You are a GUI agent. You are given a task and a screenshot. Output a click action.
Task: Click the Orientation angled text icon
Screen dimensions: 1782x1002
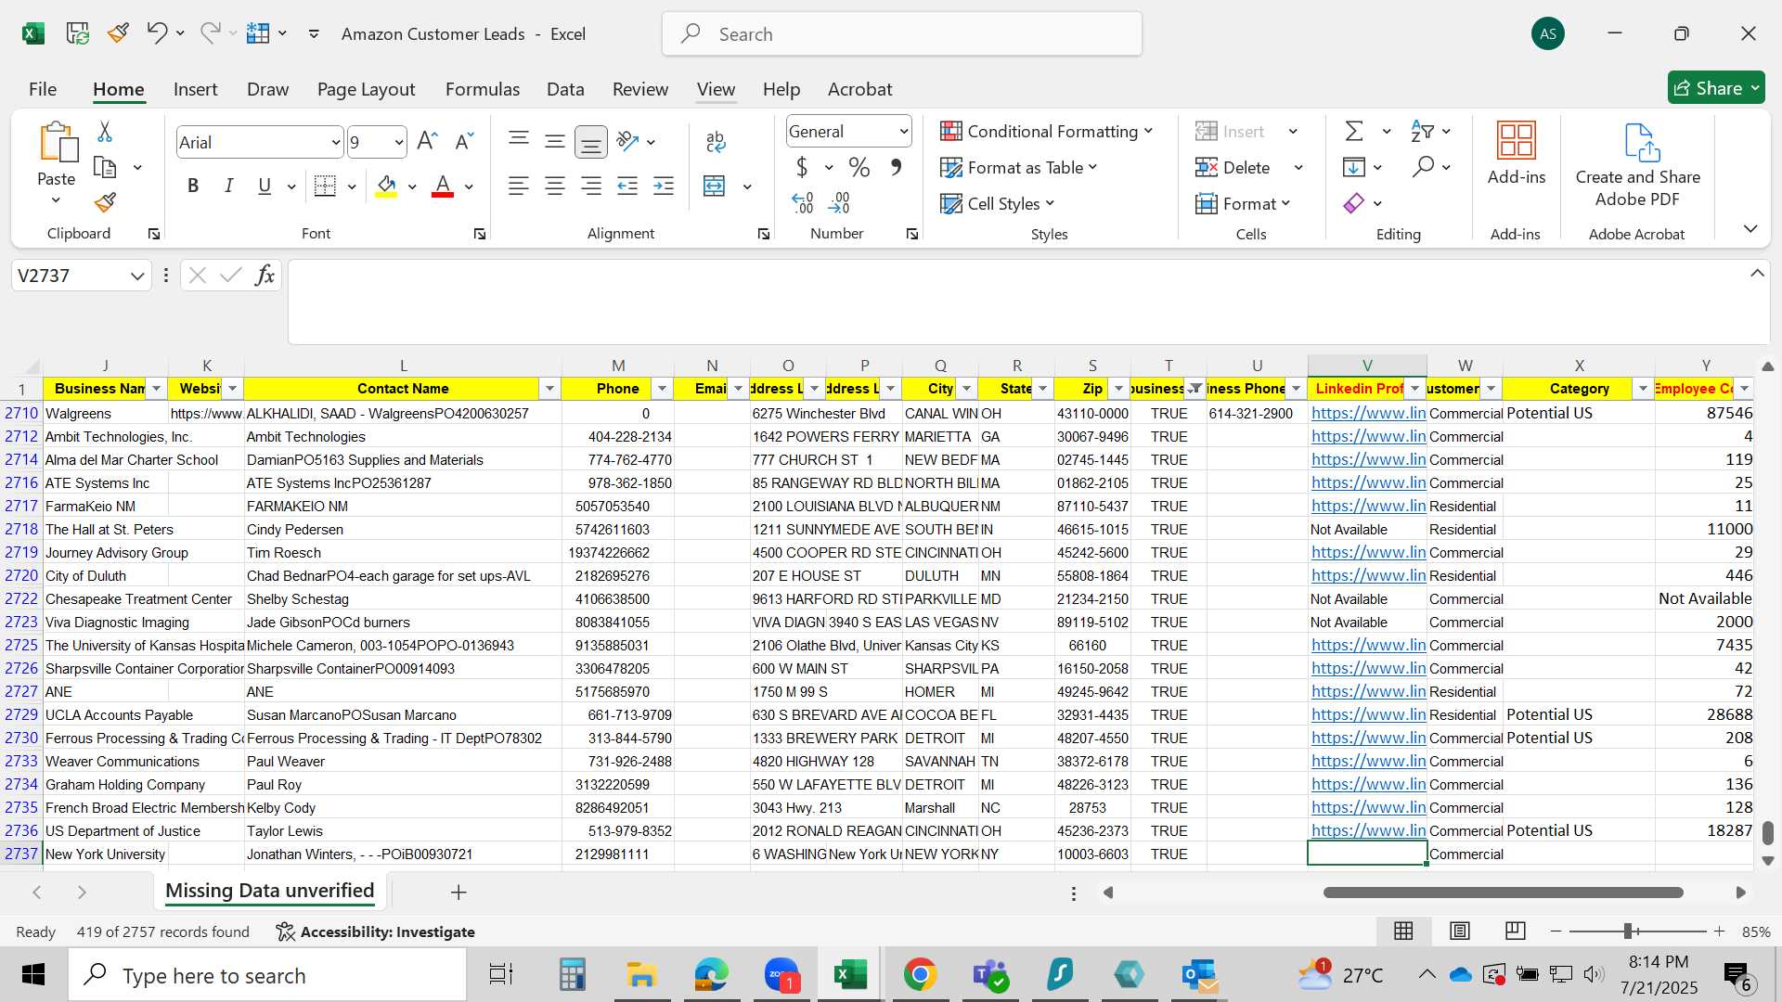(628, 141)
